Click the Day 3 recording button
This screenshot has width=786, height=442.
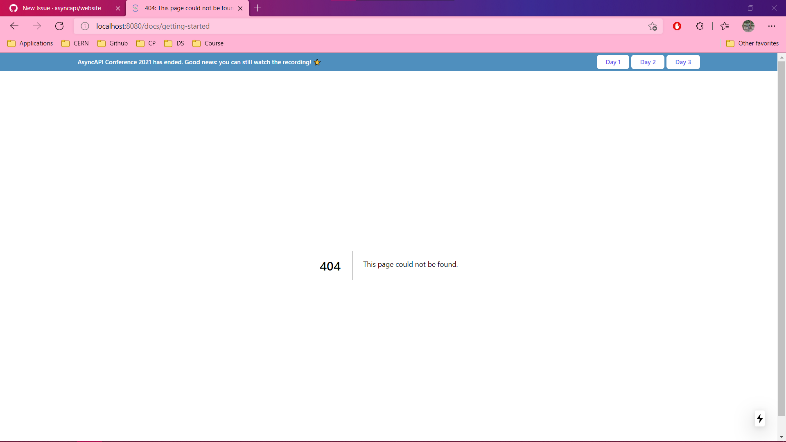click(683, 62)
